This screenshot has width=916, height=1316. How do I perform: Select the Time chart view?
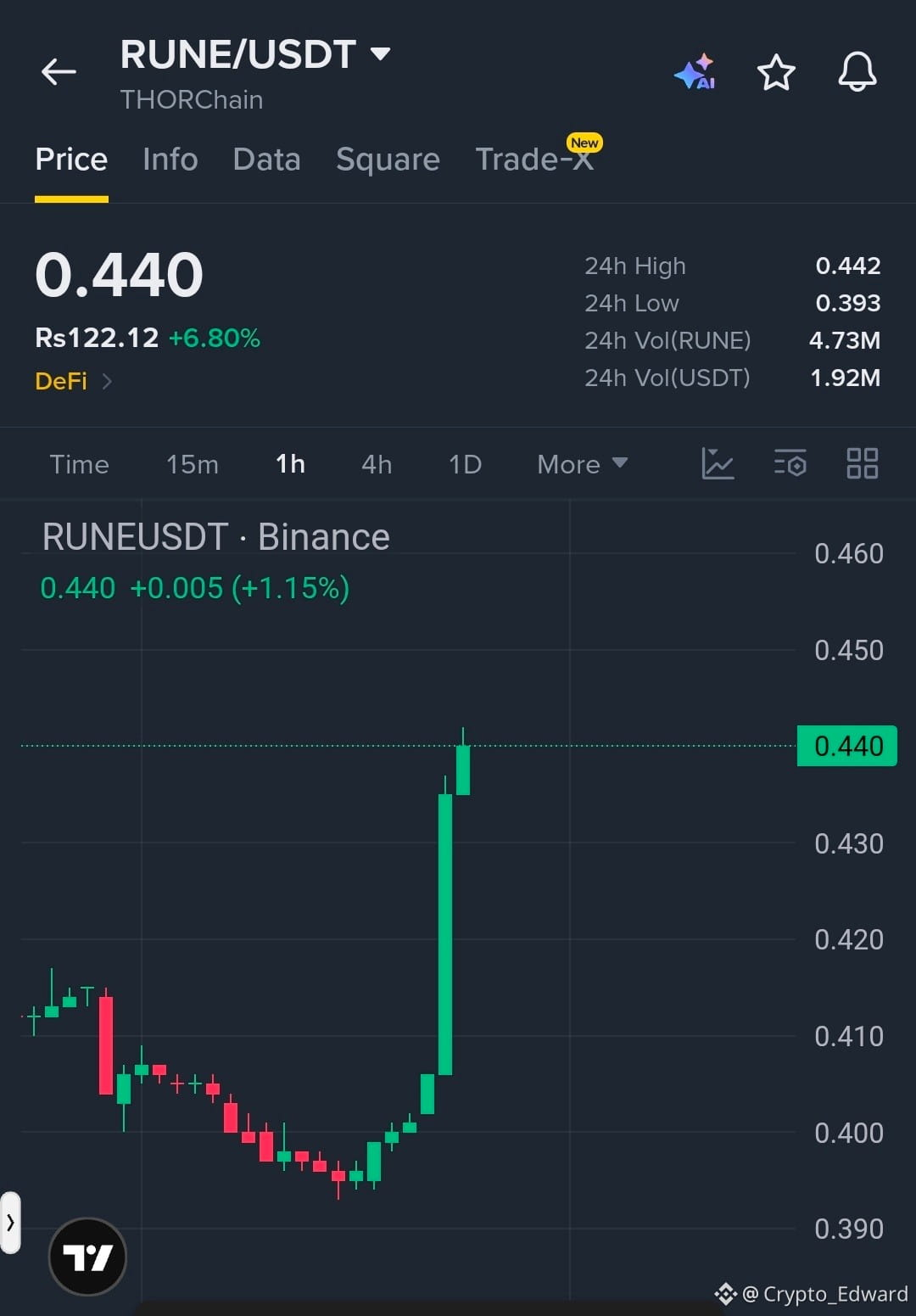click(x=79, y=464)
